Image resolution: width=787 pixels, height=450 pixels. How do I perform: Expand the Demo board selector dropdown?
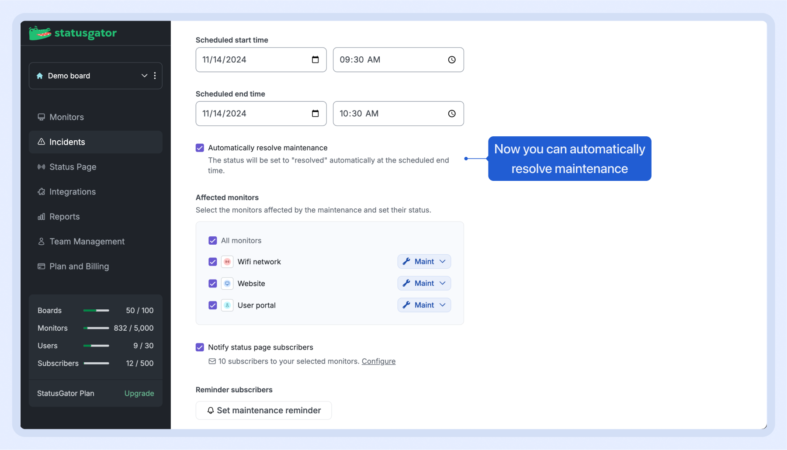tap(144, 76)
